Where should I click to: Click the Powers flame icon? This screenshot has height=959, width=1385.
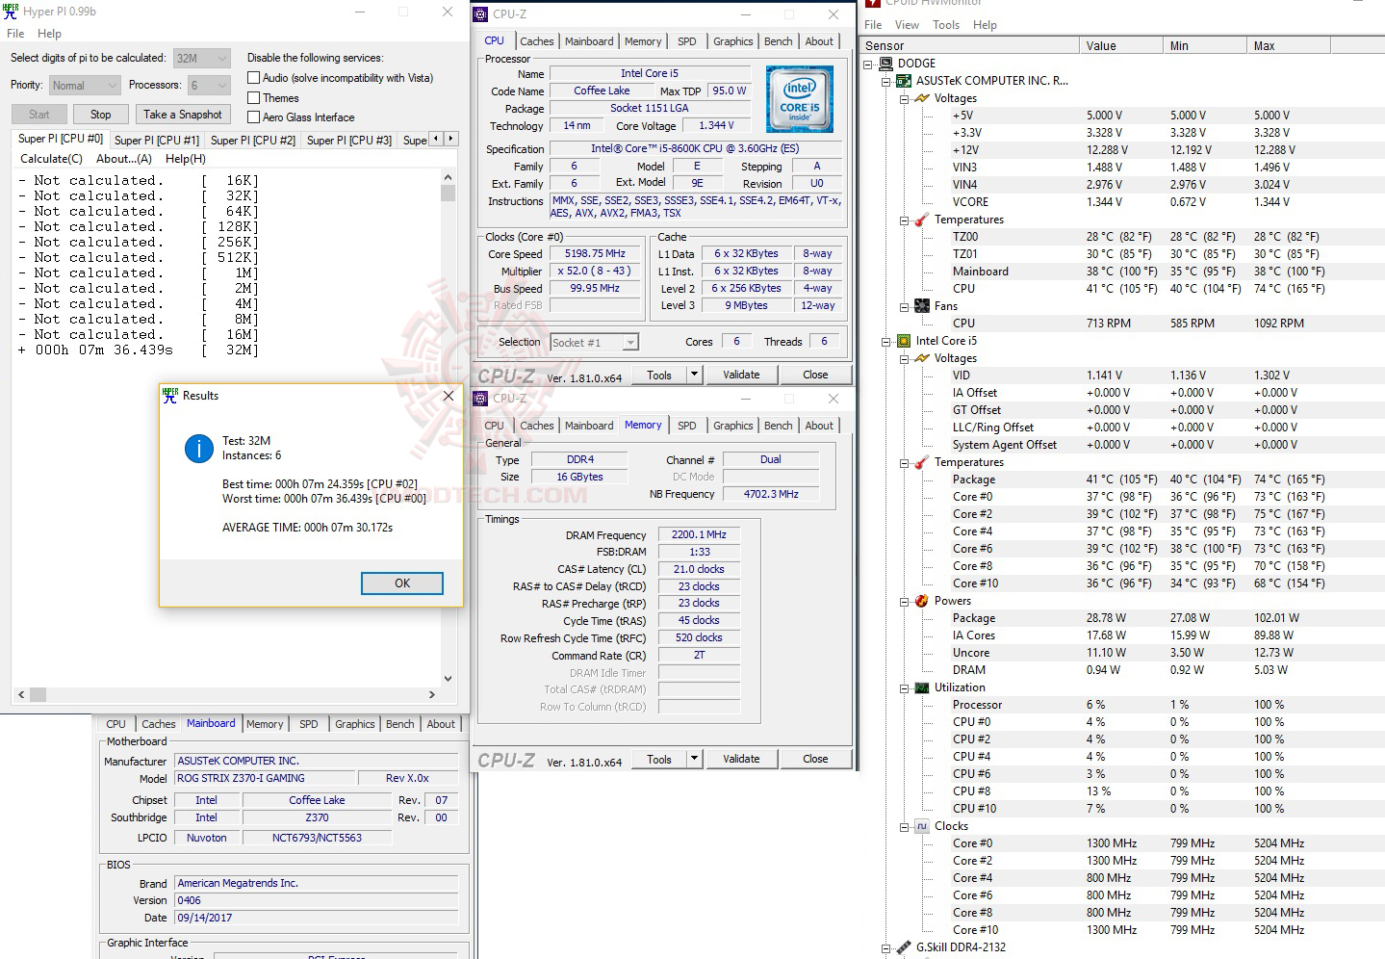pyautogui.click(x=922, y=601)
